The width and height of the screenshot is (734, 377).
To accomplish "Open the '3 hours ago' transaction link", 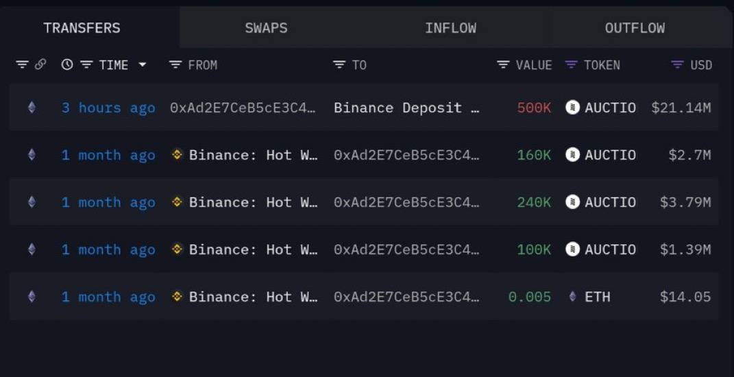I will coord(108,108).
